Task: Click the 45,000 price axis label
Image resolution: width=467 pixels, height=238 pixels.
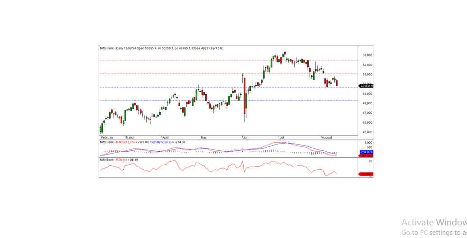Action: 367,132
